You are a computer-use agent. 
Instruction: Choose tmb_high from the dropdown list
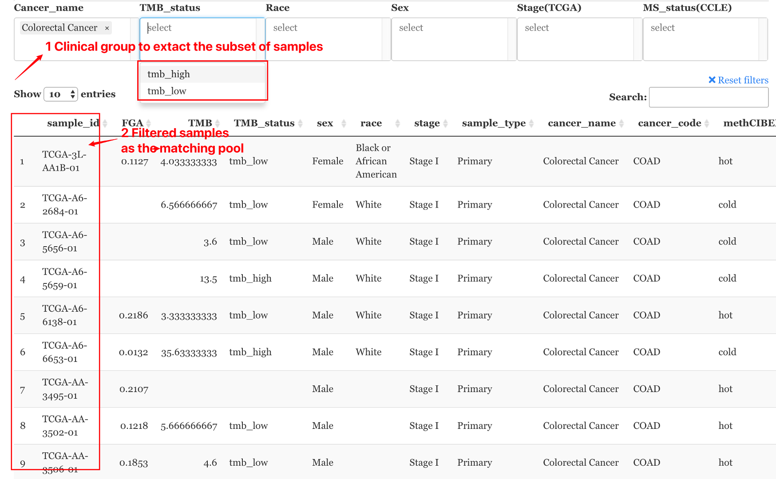[x=169, y=74]
